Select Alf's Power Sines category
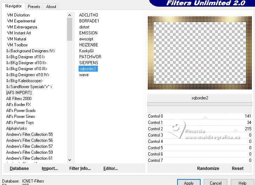 coord(20,117)
